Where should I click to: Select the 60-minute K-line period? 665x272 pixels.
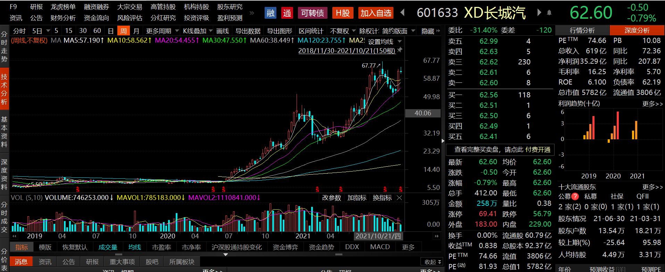[x=97, y=31]
